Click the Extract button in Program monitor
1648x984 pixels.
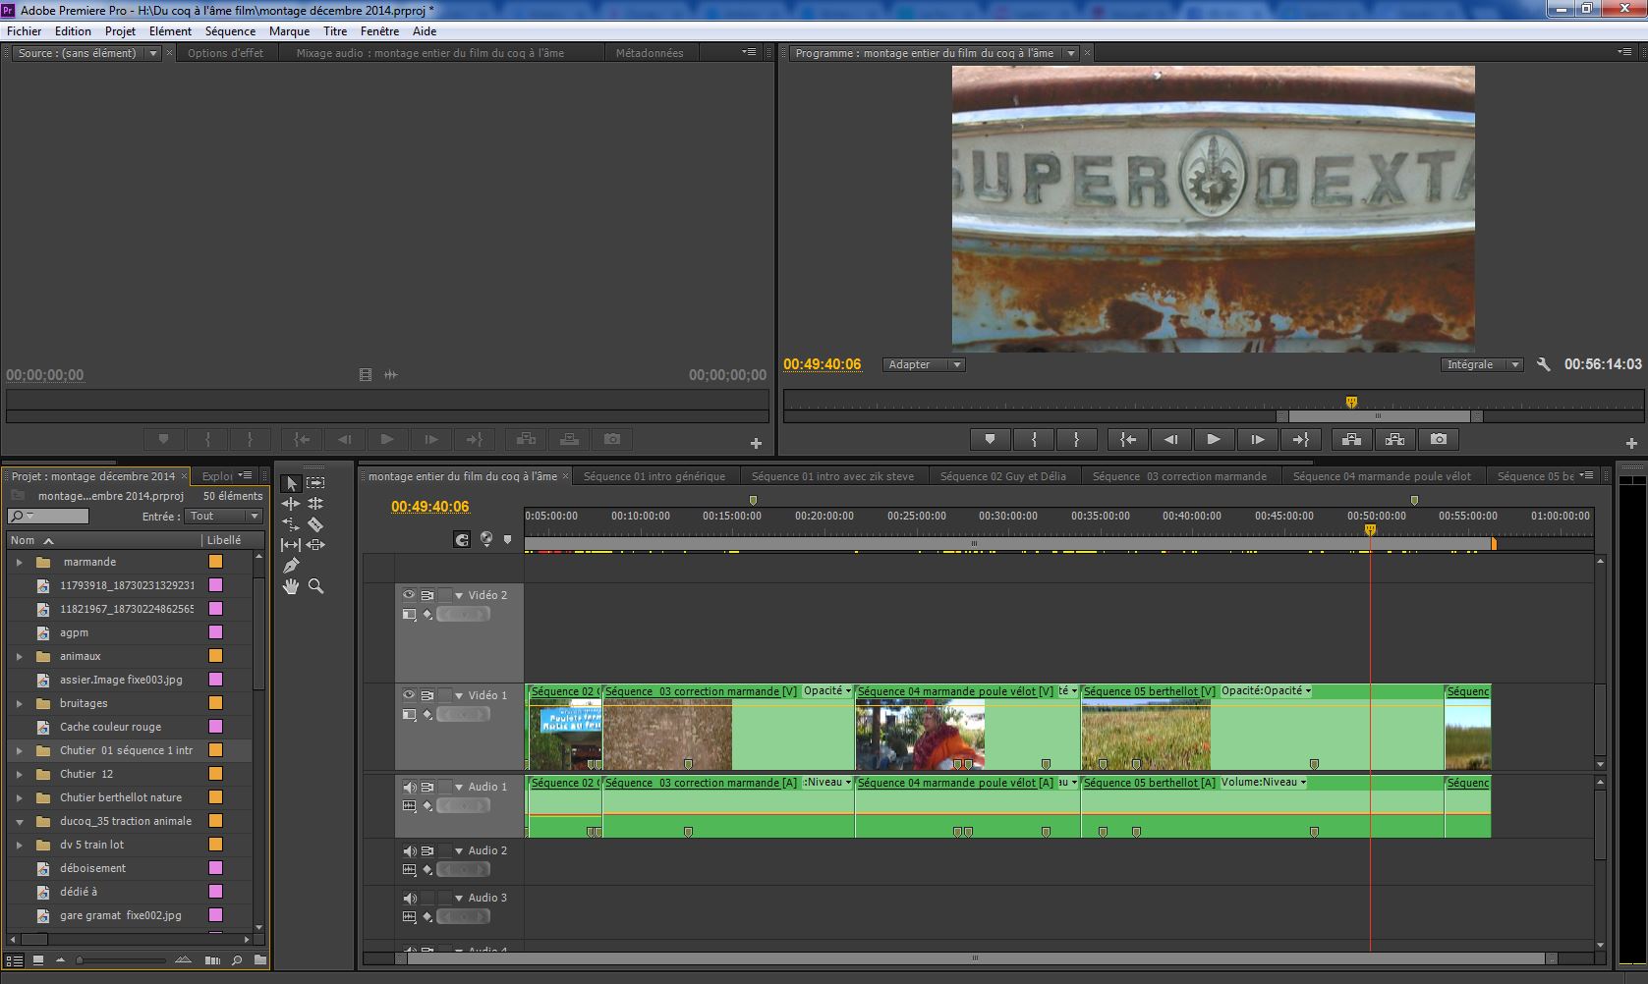(1394, 440)
